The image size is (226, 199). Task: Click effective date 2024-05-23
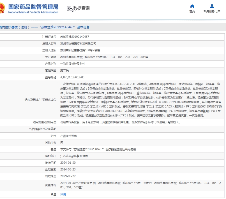click(68, 170)
